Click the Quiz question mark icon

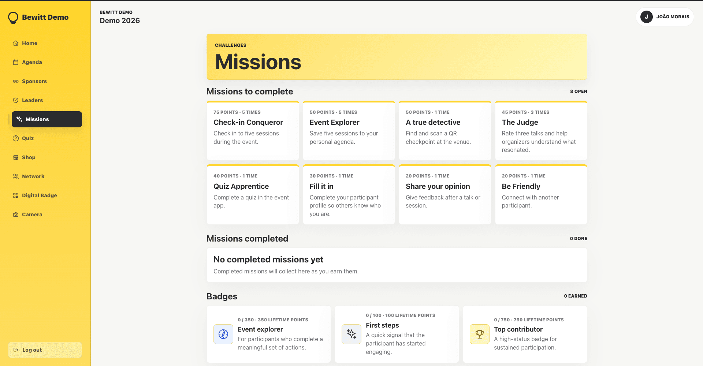(x=16, y=138)
